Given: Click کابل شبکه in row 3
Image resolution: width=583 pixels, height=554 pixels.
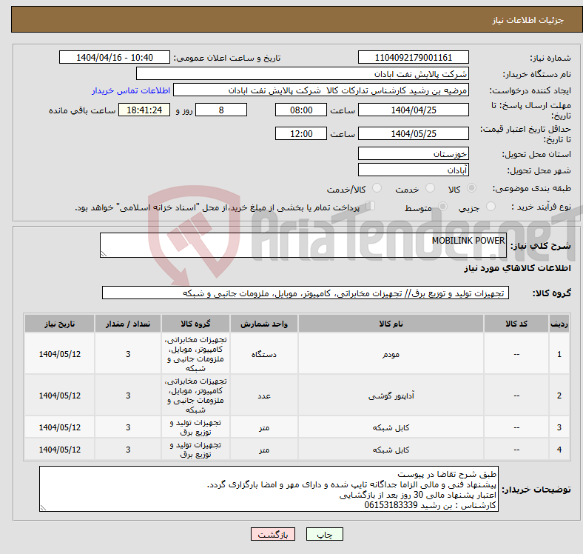Looking at the screenshot, I should pos(391,427).
